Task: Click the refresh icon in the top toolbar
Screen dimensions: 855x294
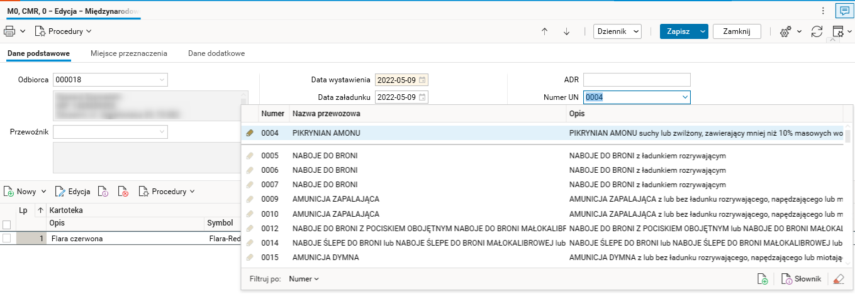Action: [x=817, y=31]
